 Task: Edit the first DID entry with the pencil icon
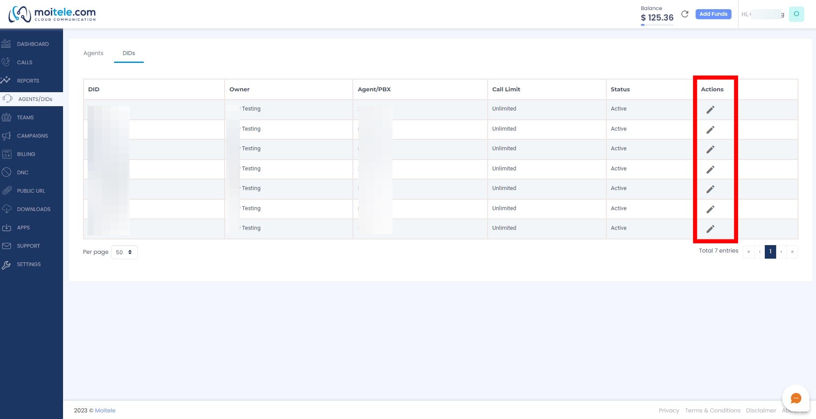click(x=711, y=109)
